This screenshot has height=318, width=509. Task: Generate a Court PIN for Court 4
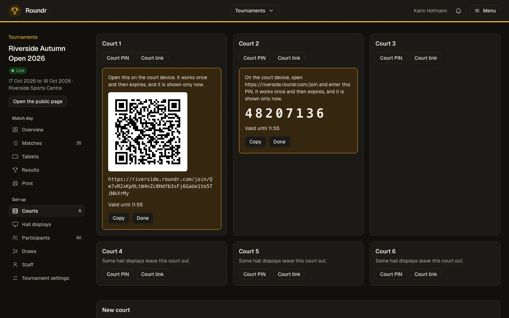click(118, 274)
